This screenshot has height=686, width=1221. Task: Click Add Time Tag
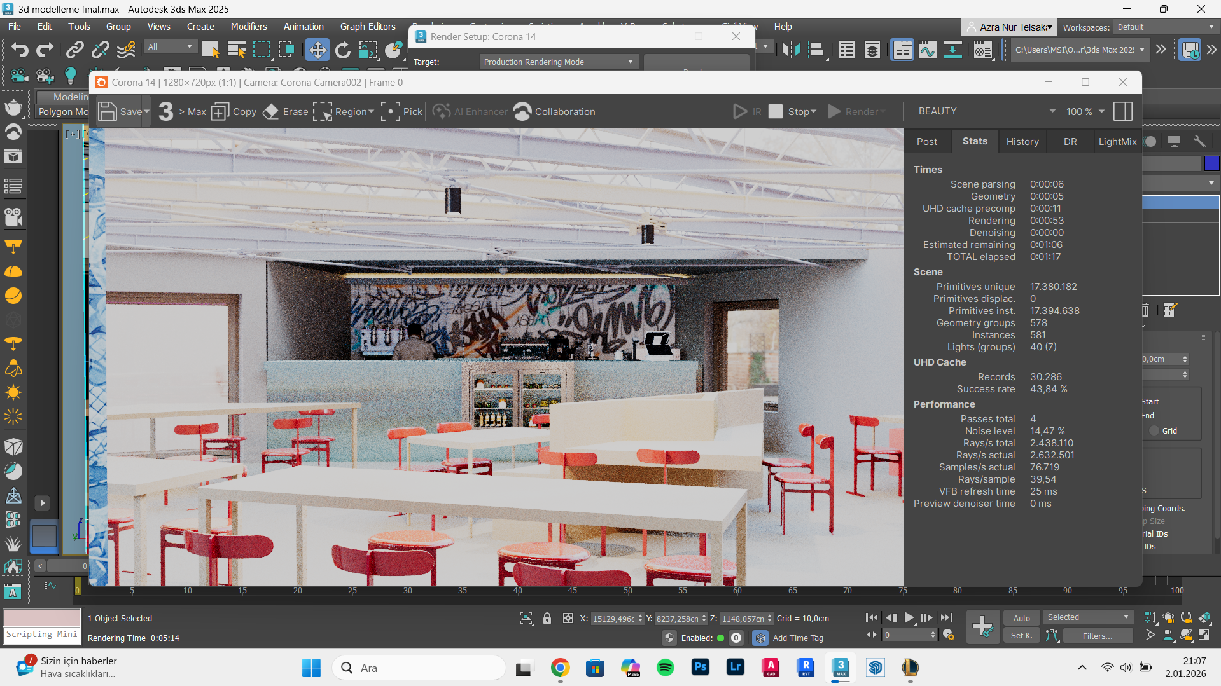pos(798,638)
